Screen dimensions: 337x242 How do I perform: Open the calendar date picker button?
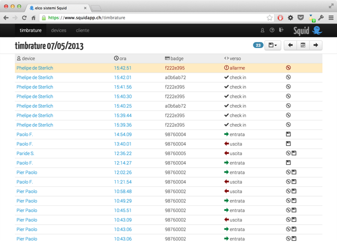[x=303, y=45]
